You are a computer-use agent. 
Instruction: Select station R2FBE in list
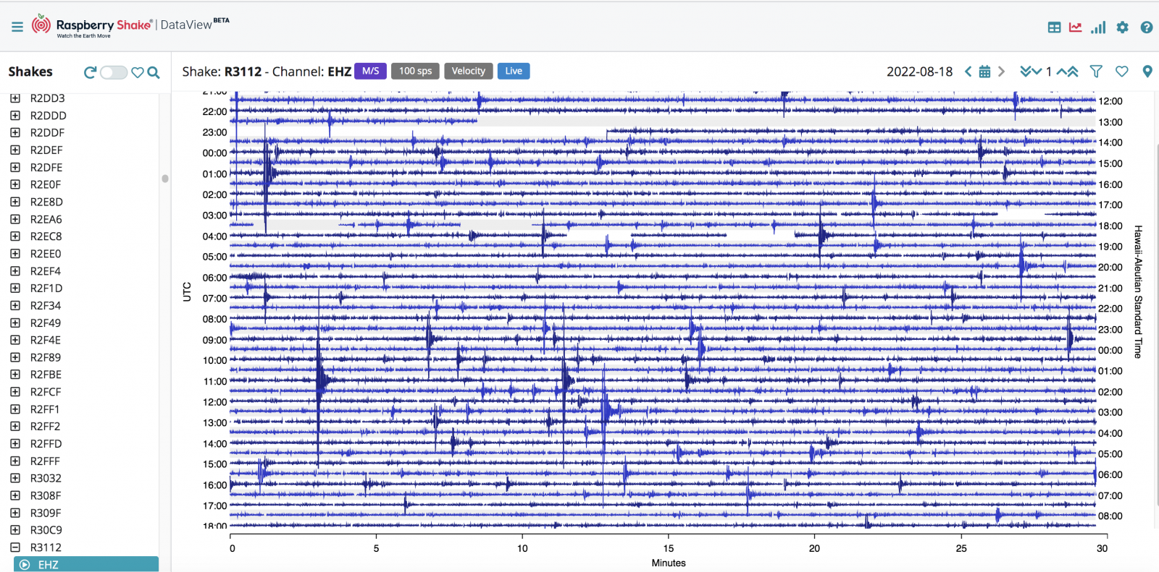click(x=46, y=375)
